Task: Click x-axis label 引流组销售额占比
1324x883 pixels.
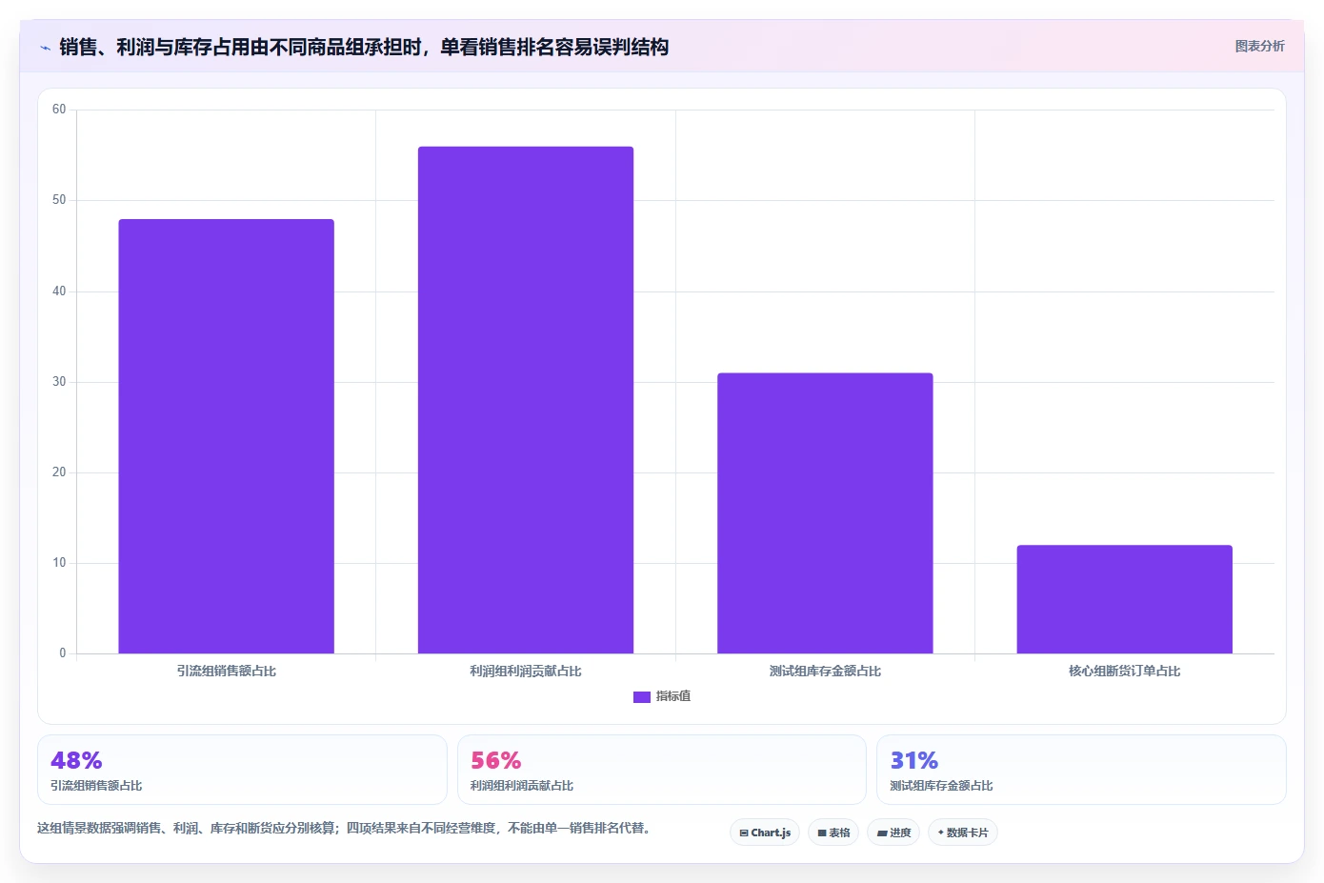Action: pos(226,672)
